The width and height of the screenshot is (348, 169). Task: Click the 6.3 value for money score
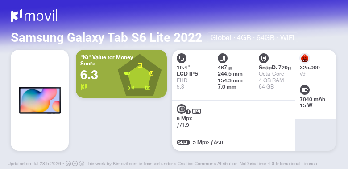tap(89, 75)
